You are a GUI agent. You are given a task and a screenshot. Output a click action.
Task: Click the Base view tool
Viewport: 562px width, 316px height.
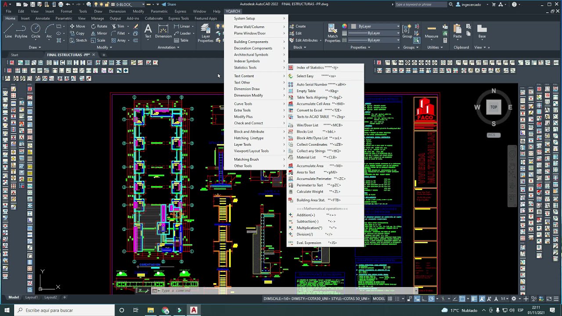point(482,31)
